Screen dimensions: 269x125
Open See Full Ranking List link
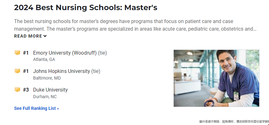coord(36,108)
